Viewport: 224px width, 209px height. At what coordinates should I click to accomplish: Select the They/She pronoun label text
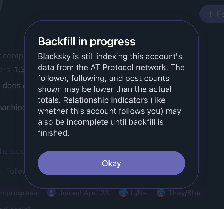(x=184, y=193)
